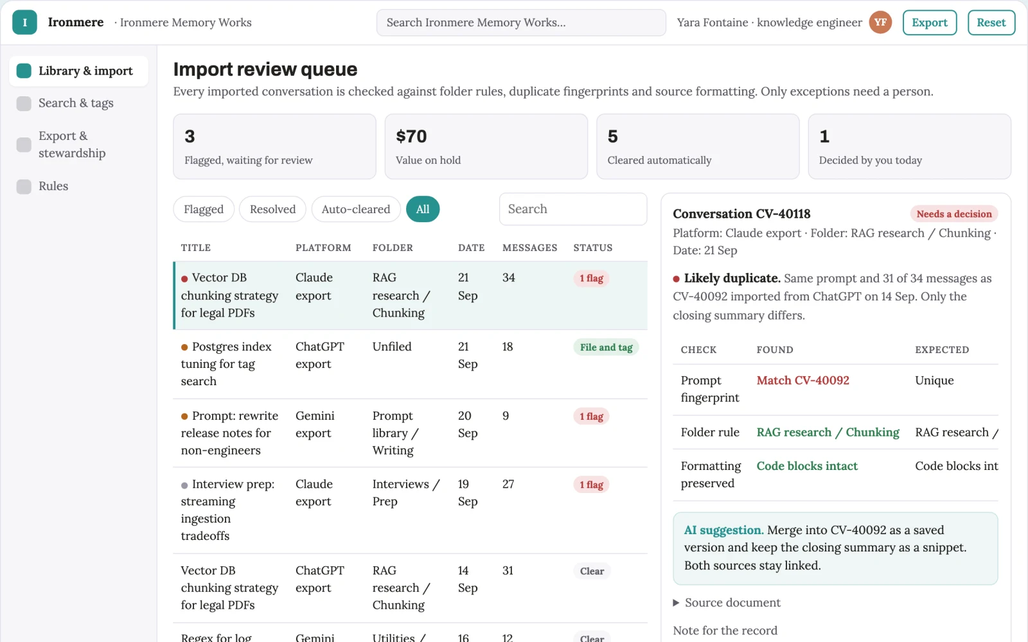Open the Cleared automatically card
1028x642 pixels.
point(698,146)
